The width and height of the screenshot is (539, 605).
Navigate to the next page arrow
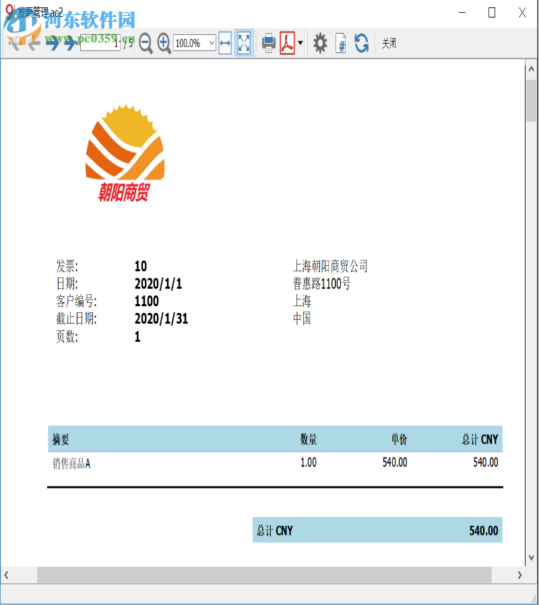tap(54, 43)
